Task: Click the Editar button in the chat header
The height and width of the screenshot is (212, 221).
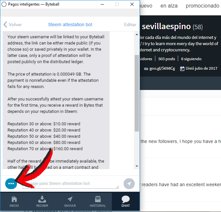Action: (130, 25)
